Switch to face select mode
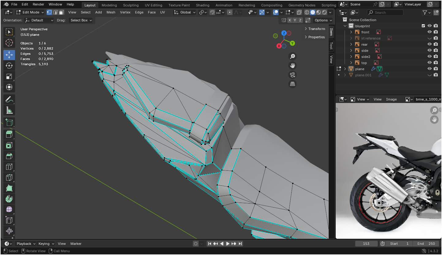The width and height of the screenshot is (442, 255). pos(61,12)
